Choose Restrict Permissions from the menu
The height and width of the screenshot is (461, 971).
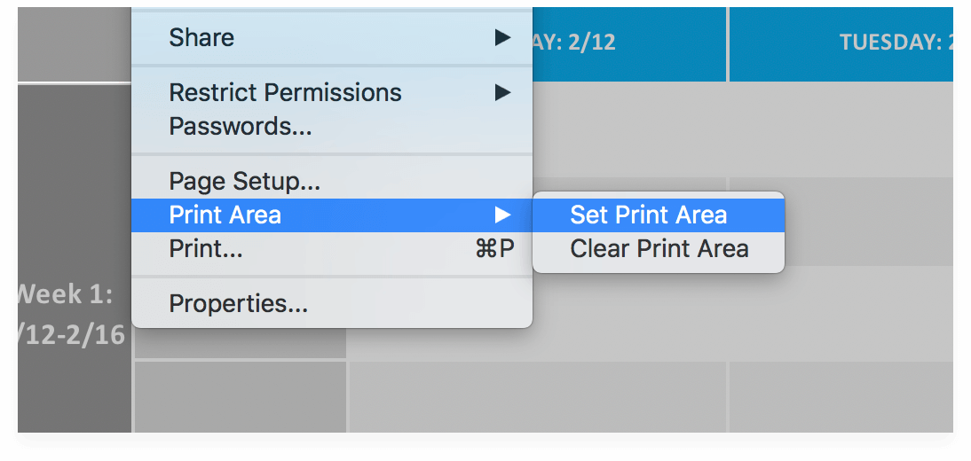pos(285,93)
